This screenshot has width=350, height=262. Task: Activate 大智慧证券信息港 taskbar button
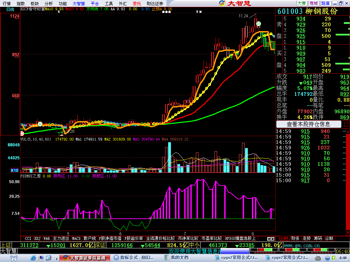pyautogui.click(x=85, y=258)
